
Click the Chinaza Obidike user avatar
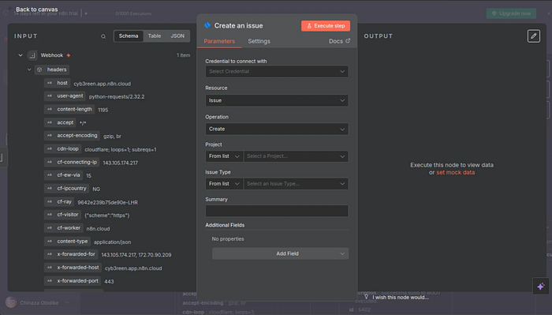tap(11, 302)
